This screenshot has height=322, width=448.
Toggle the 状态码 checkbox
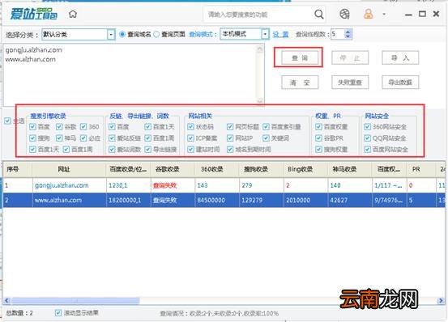click(x=190, y=127)
